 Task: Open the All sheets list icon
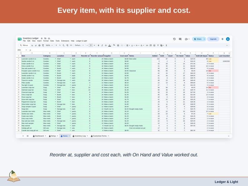pyautogui.click(x=27, y=136)
